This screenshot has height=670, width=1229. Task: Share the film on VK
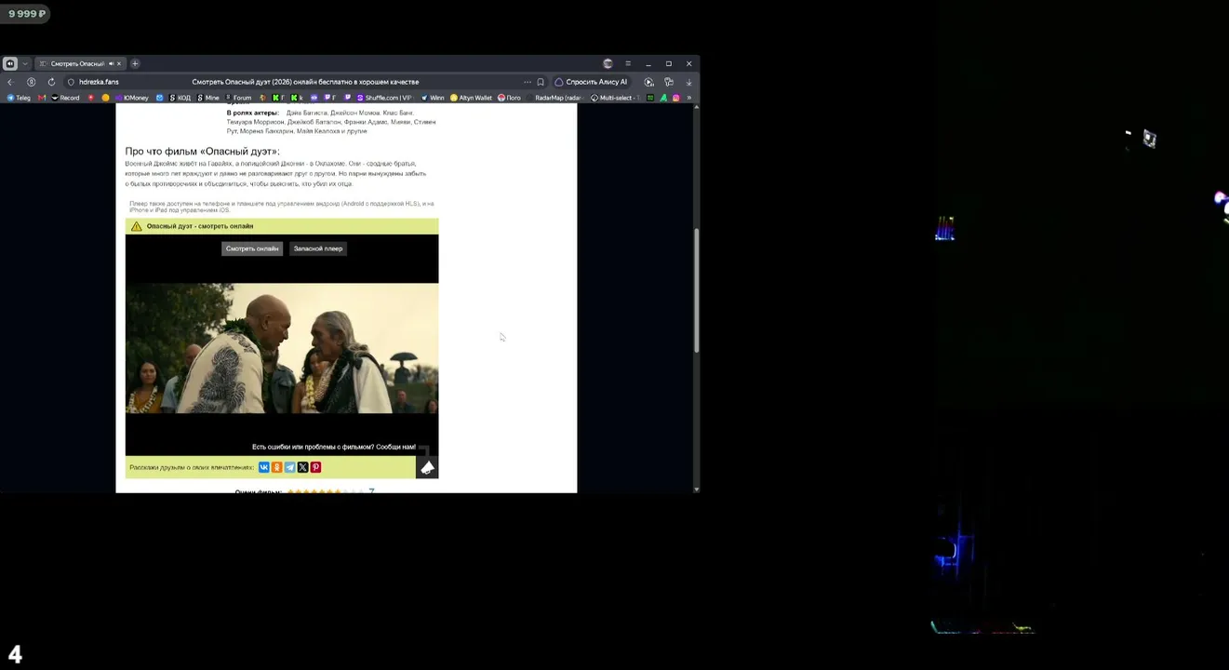[x=264, y=467]
